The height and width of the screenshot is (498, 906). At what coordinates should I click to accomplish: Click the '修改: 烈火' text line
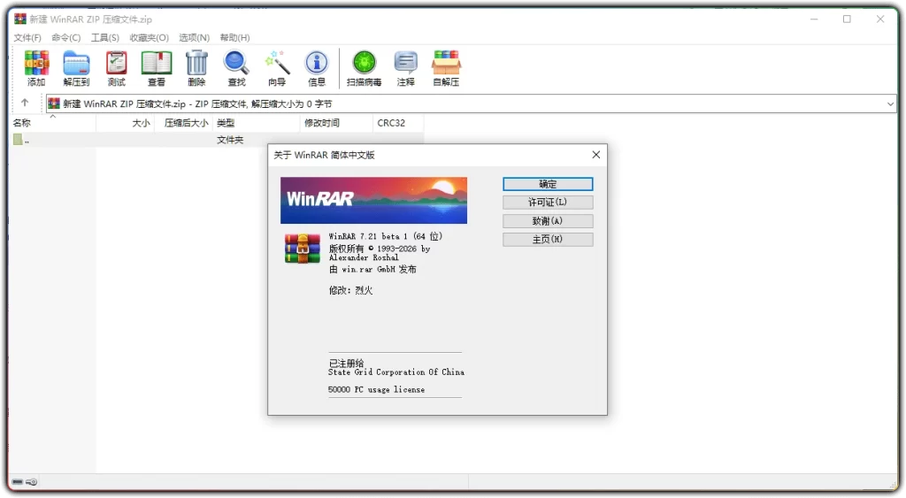pos(350,291)
